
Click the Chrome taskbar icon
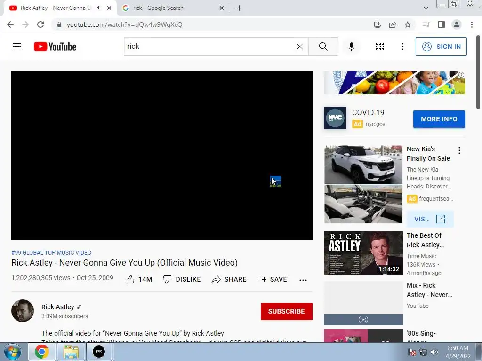pos(42,352)
